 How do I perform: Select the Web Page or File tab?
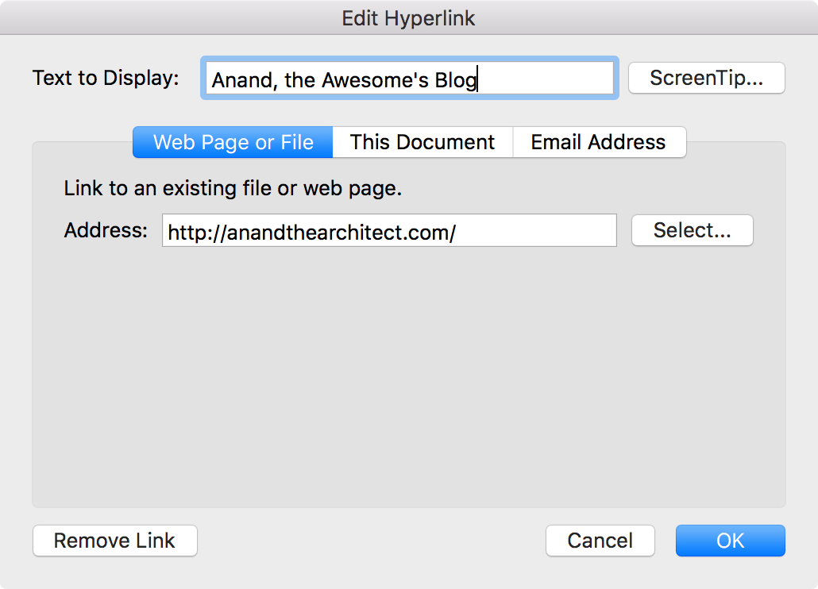point(233,143)
